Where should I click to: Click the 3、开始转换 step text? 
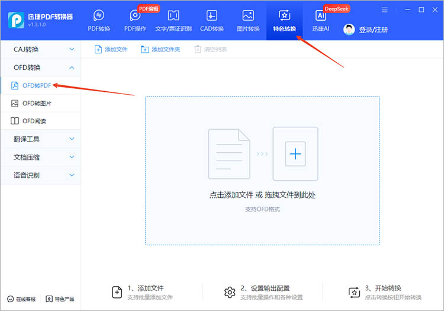coord(383,288)
